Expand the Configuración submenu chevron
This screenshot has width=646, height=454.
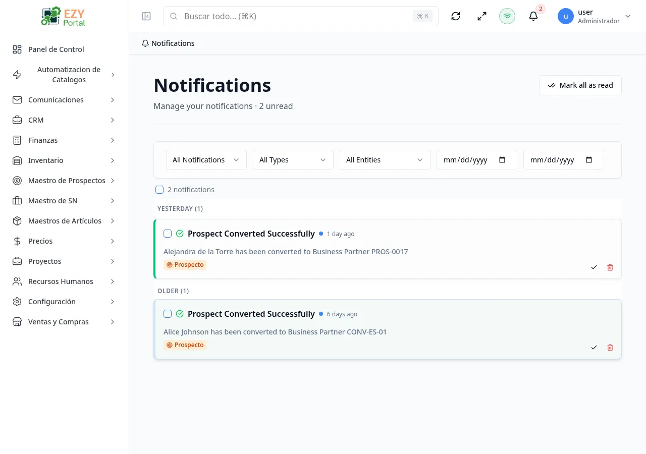pyautogui.click(x=113, y=302)
